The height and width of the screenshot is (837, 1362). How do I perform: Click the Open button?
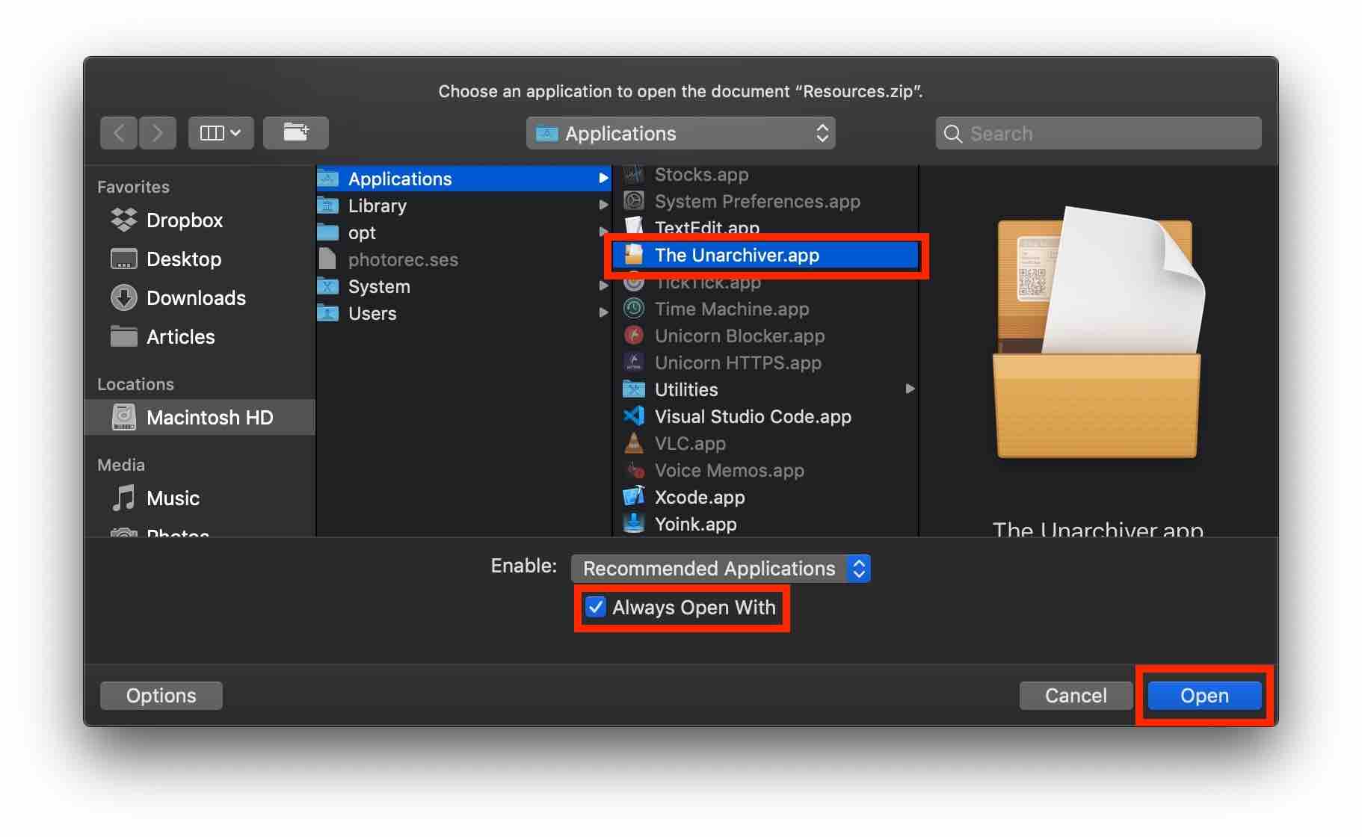pos(1204,695)
